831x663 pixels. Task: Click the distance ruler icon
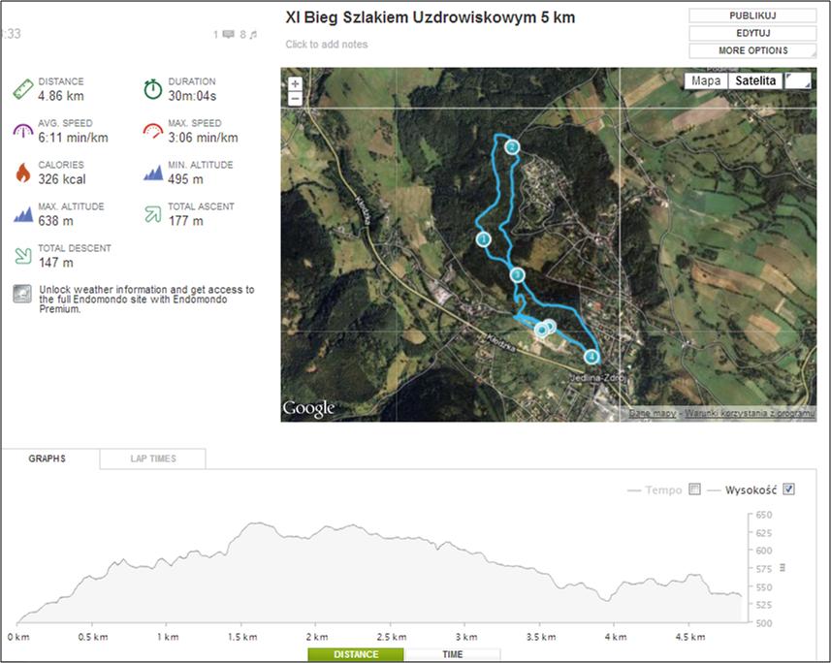click(x=23, y=89)
